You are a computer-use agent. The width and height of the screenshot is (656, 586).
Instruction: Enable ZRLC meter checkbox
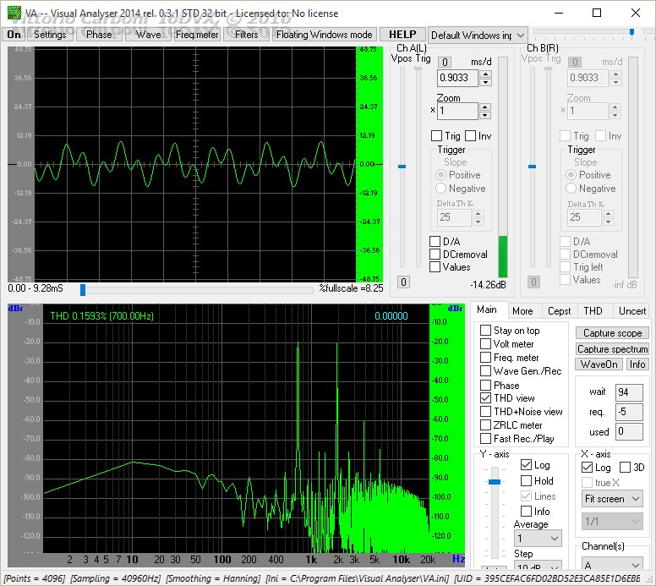485,424
